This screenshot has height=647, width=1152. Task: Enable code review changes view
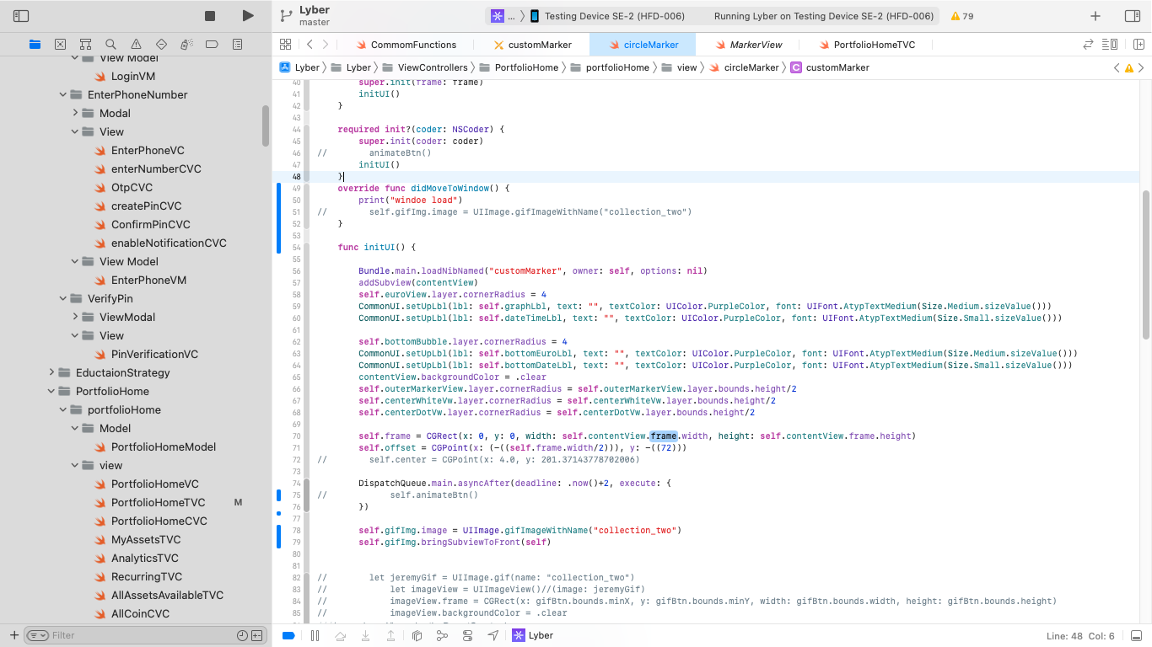[1088, 45]
